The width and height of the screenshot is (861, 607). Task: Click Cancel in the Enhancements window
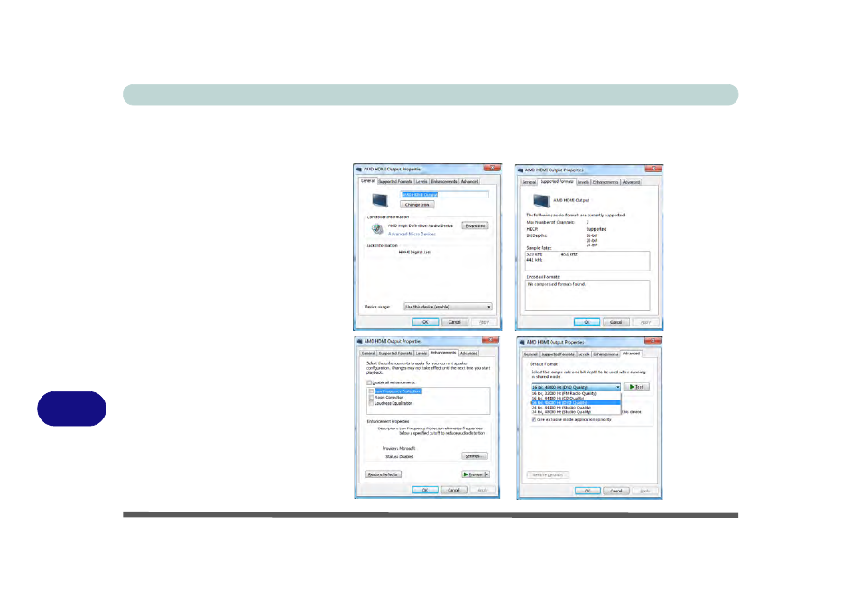click(454, 490)
